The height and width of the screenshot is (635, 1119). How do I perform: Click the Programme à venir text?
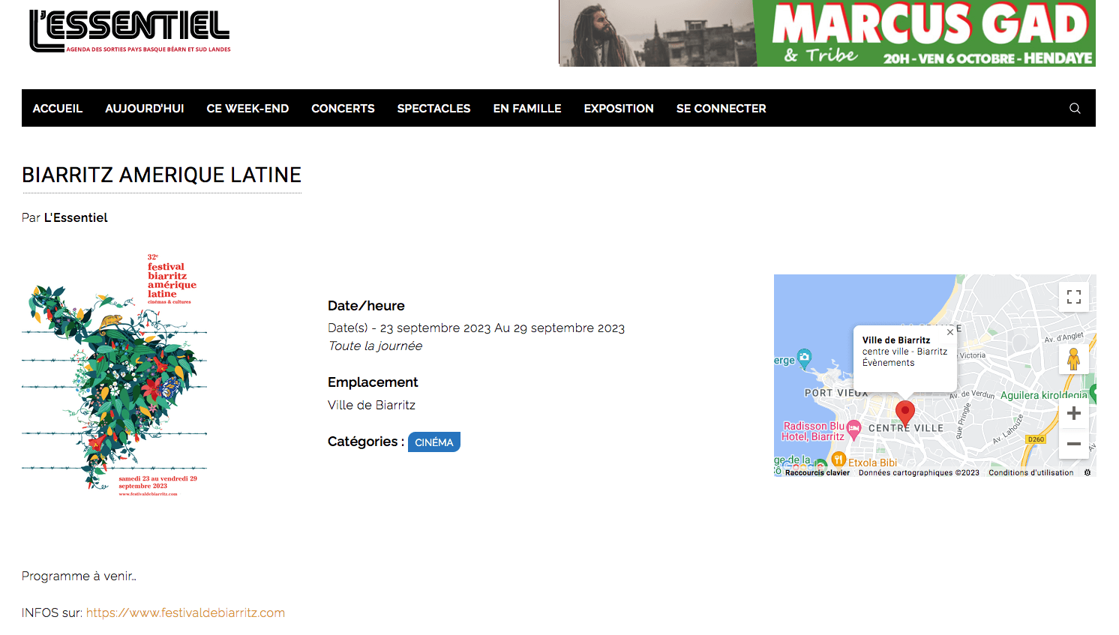tap(79, 576)
